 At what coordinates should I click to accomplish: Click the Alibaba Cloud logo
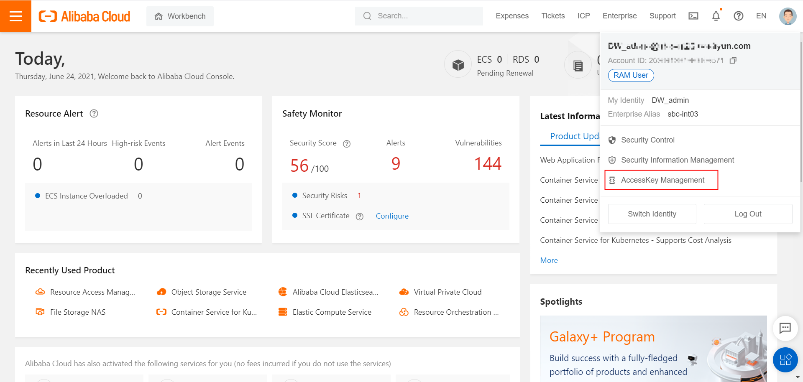tap(84, 16)
